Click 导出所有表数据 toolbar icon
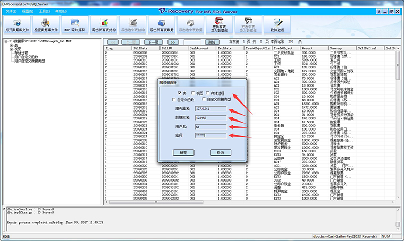The height and width of the screenshot is (241, 404). [162, 25]
